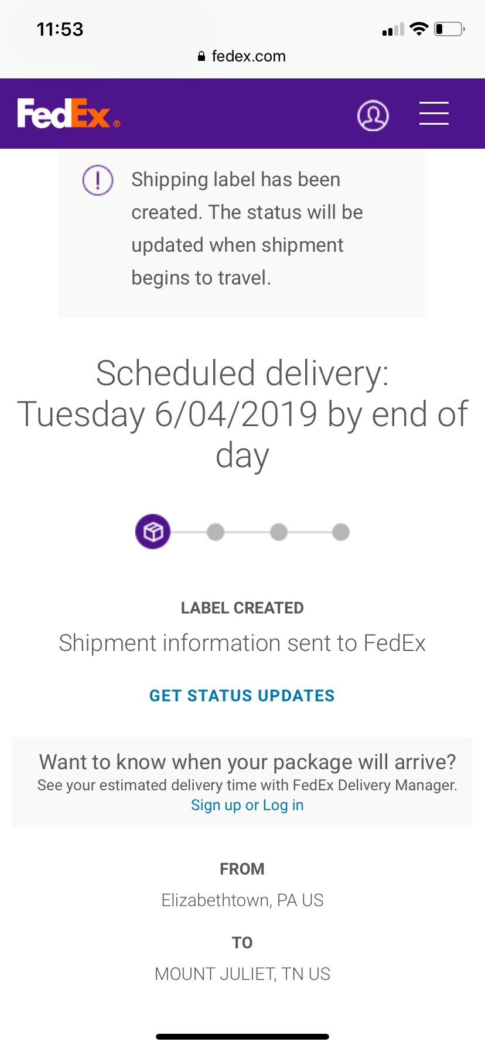This screenshot has height=1049, width=485.
Task: Tap the Wi-Fi status icon
Action: 419,29
